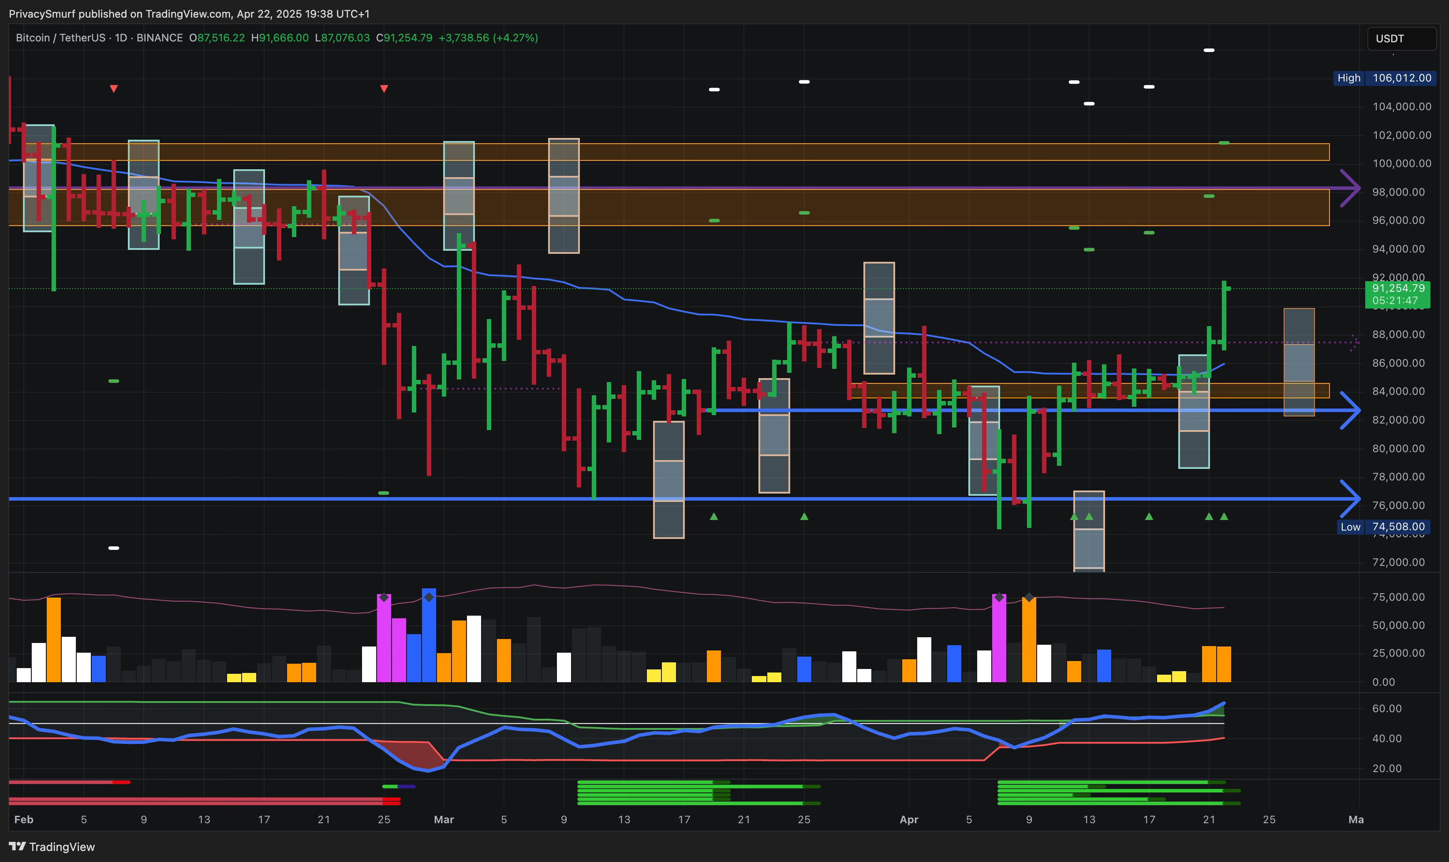Click the Apr label on the time axis

pos(909,819)
